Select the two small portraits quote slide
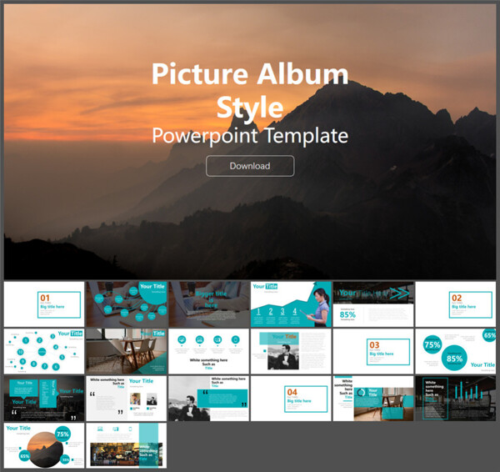The height and width of the screenshot is (472, 500). (x=127, y=399)
